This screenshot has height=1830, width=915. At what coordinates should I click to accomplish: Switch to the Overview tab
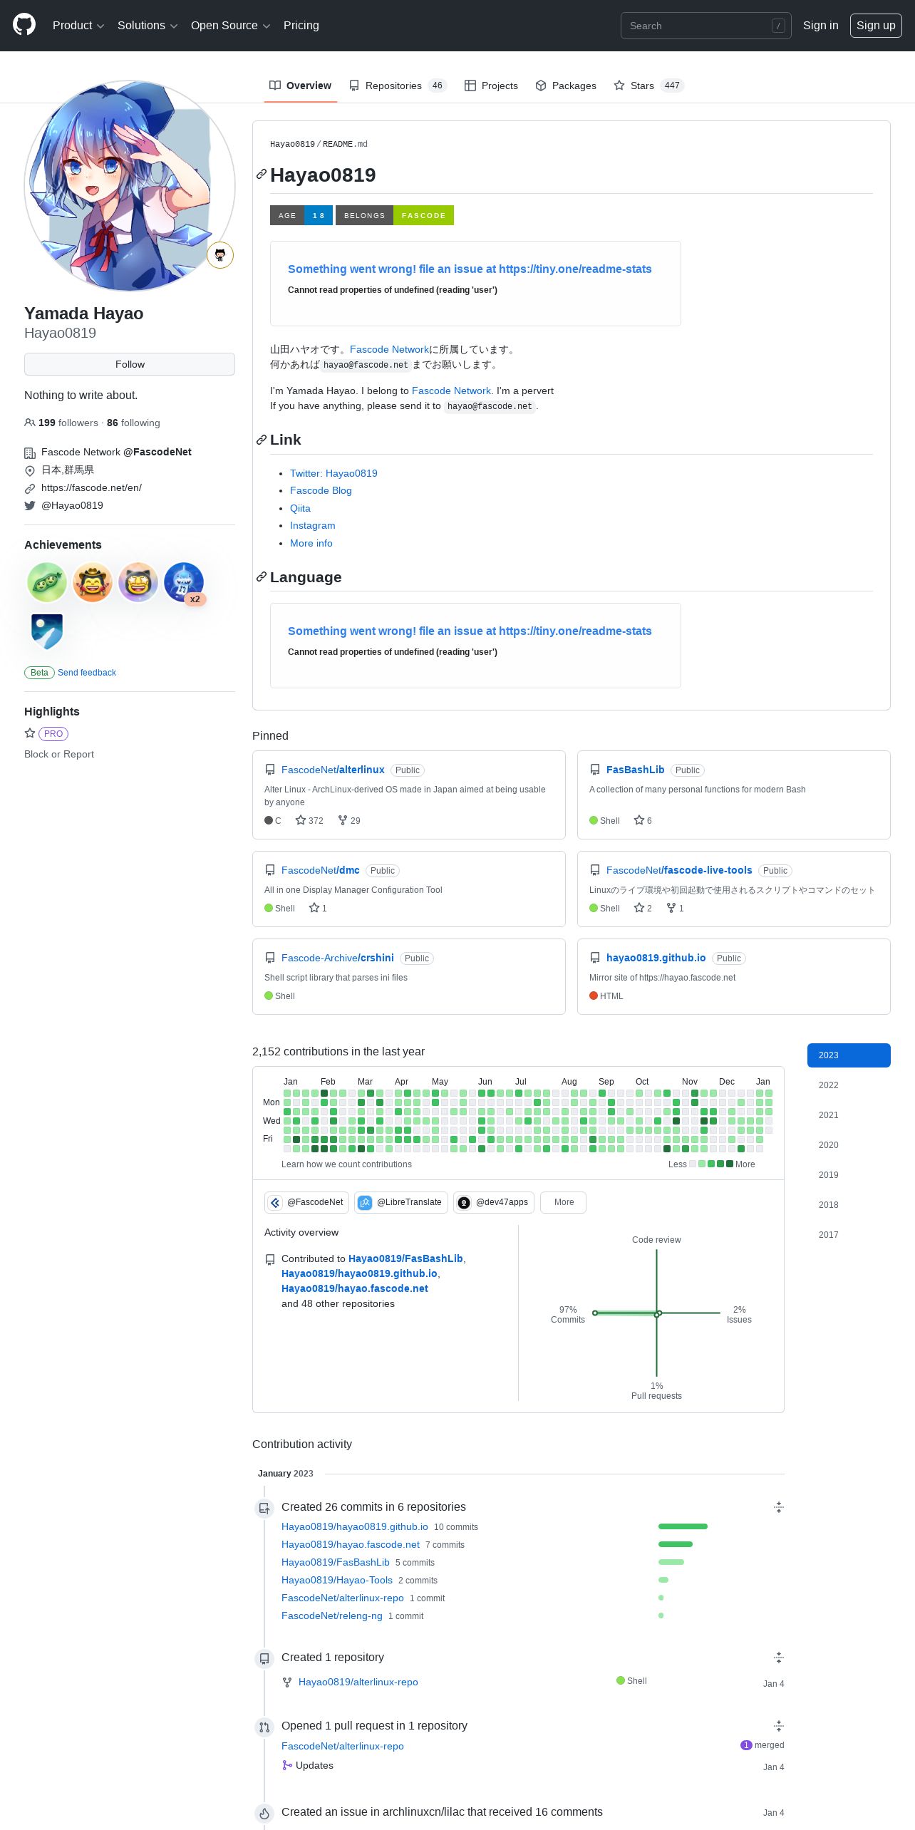[300, 86]
